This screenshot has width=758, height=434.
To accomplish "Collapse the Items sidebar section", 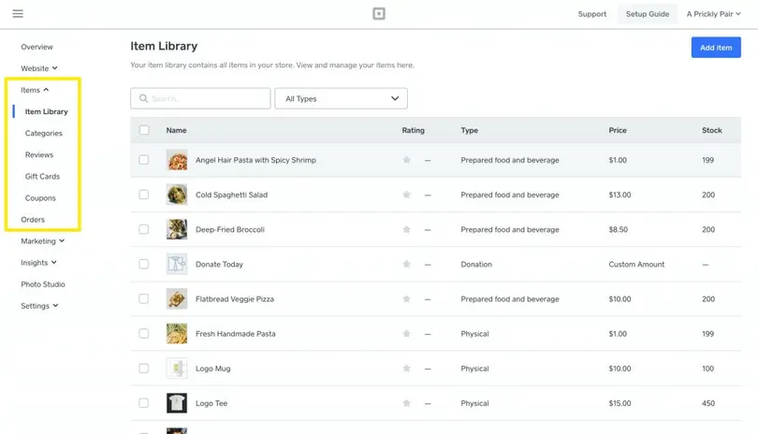I will pos(35,90).
